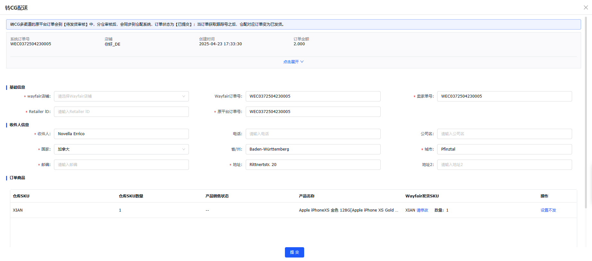Click the 邮编 postal code input
This screenshot has width=592, height=261.
[x=121, y=165]
